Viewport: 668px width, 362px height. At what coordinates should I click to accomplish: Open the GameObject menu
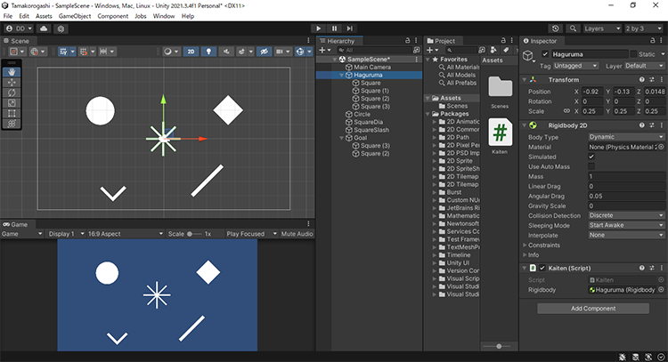[x=74, y=16]
